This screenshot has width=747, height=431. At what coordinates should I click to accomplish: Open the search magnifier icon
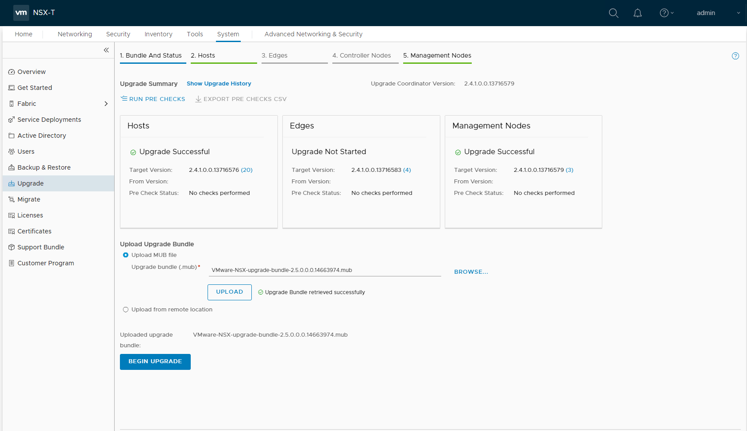click(613, 13)
